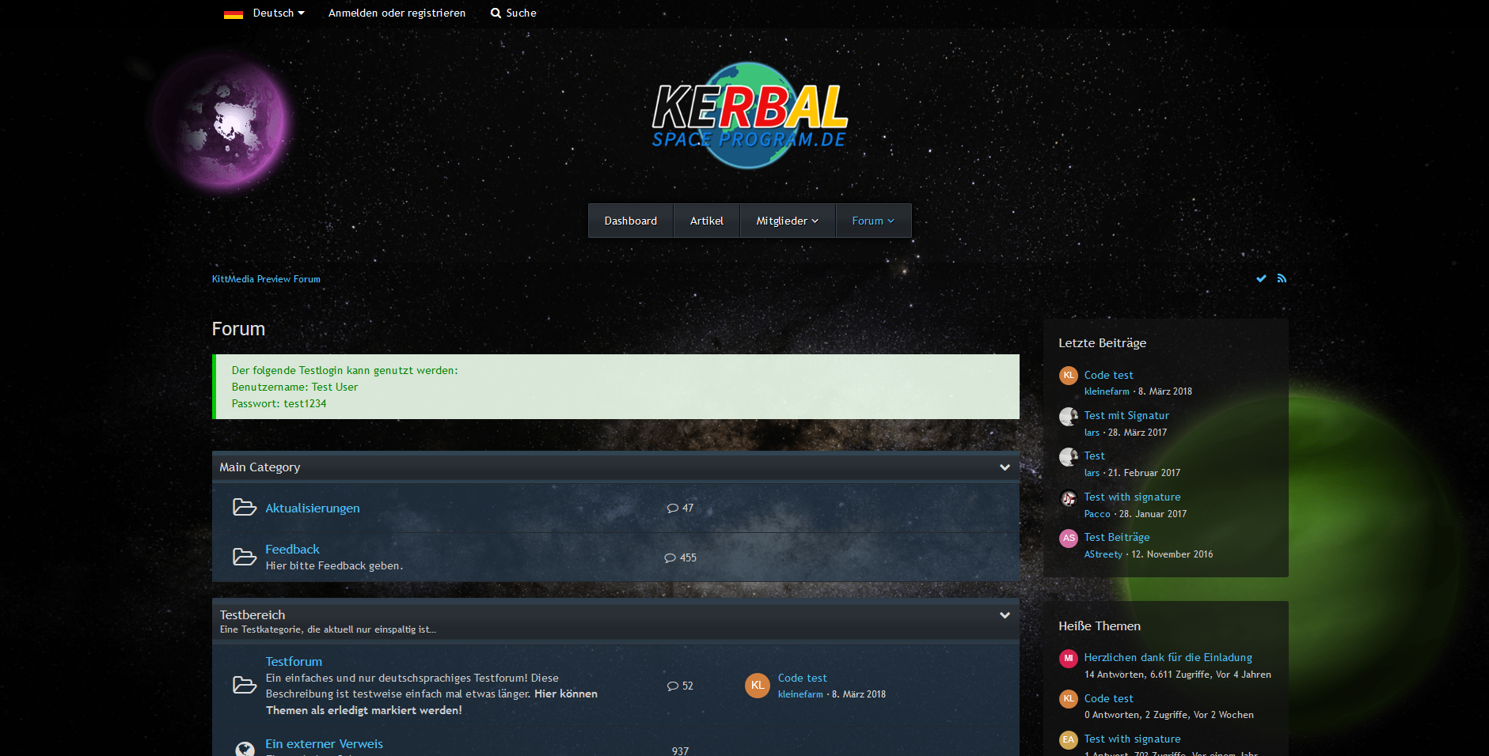1489x756 pixels.
Task: Open the Kerbal Space Program logo
Action: click(749, 115)
